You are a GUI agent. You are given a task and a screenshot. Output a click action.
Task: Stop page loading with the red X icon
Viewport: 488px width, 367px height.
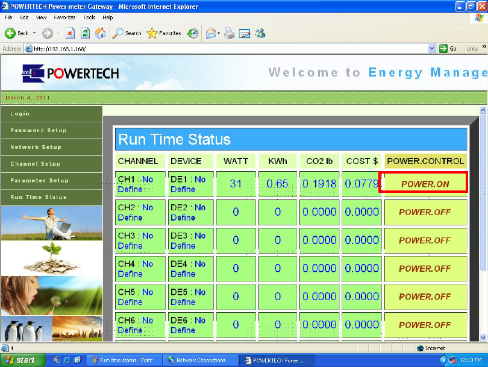[x=70, y=33]
